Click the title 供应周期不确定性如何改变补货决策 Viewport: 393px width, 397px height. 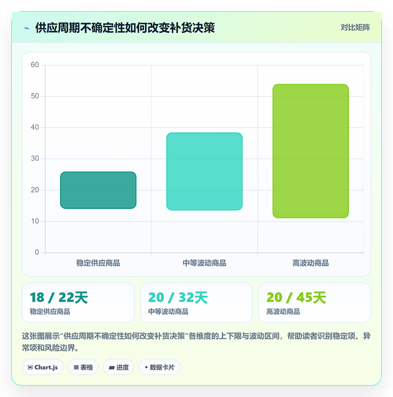pos(125,28)
